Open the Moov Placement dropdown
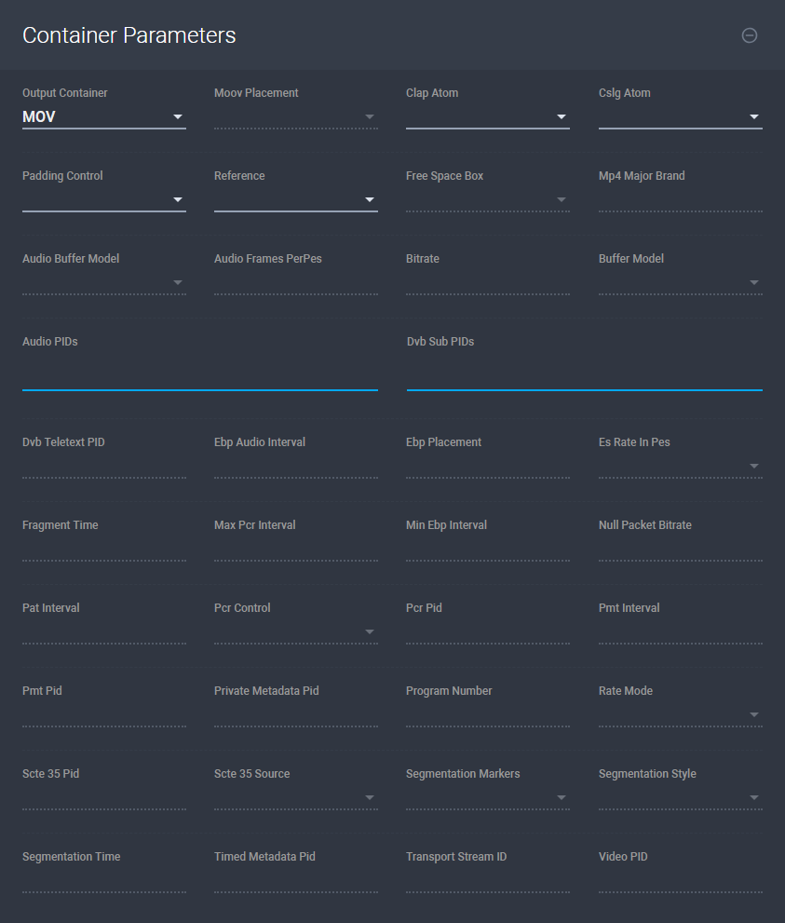 tap(295, 117)
